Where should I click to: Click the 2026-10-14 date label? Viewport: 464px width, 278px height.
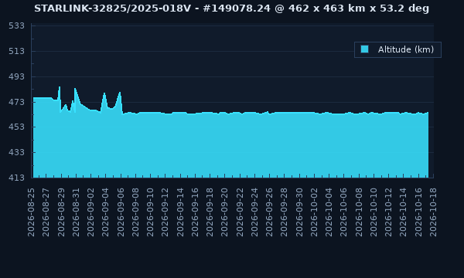[403, 212]
